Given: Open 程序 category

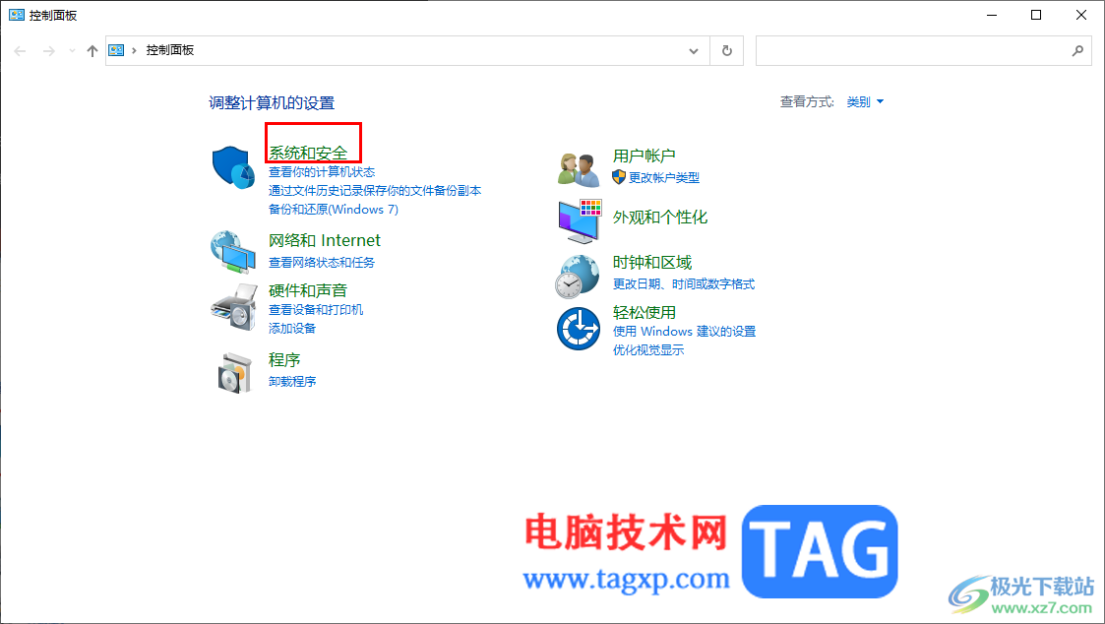Looking at the screenshot, I should point(284,360).
